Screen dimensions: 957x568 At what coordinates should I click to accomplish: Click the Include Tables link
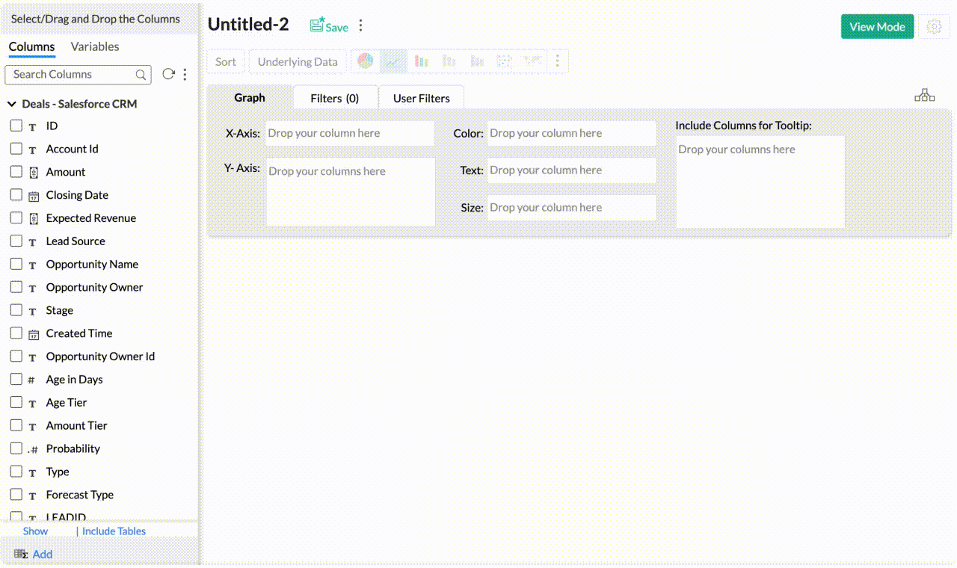[114, 531]
